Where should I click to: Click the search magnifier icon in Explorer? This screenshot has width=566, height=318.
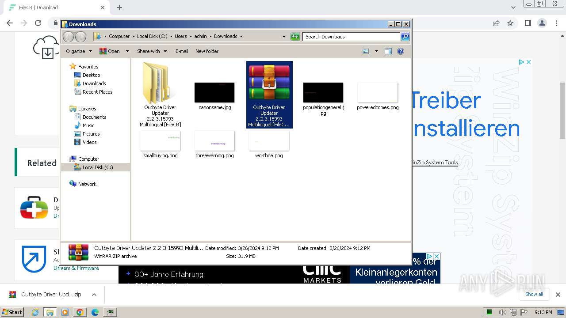point(405,37)
